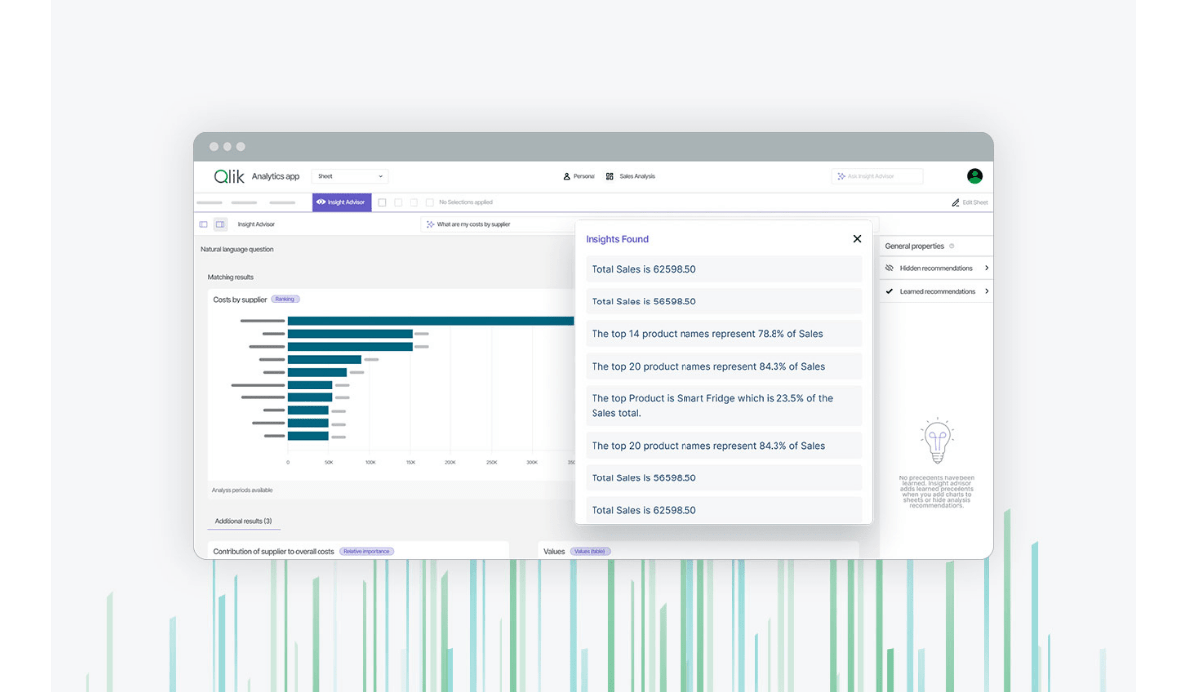The width and height of the screenshot is (1187, 692).
Task: Select the Insight Advisor tab
Action: click(x=341, y=203)
